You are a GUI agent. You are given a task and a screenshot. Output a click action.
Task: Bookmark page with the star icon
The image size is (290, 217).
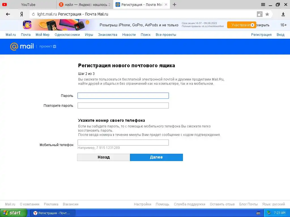click(267, 14)
